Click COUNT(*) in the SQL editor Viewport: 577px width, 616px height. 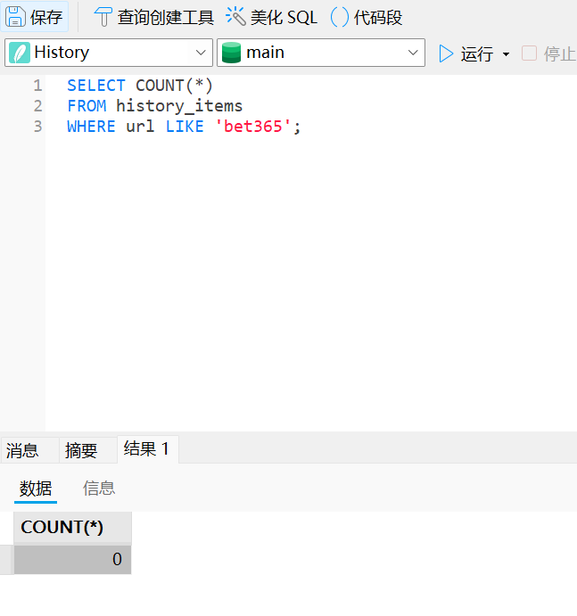[x=174, y=86]
